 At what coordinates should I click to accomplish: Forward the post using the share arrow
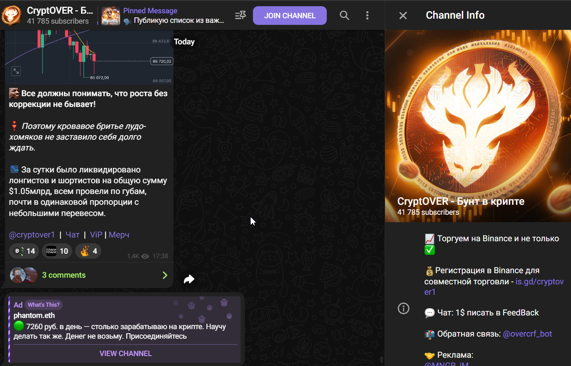(189, 279)
